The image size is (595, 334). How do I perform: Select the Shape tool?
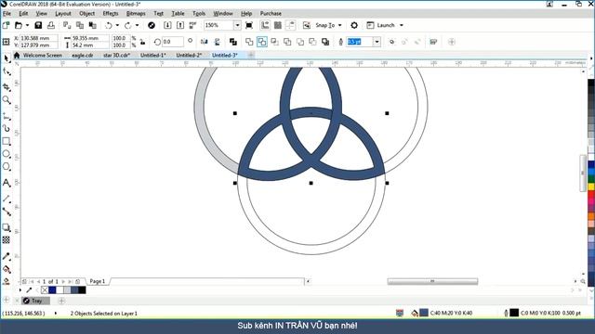7,71
